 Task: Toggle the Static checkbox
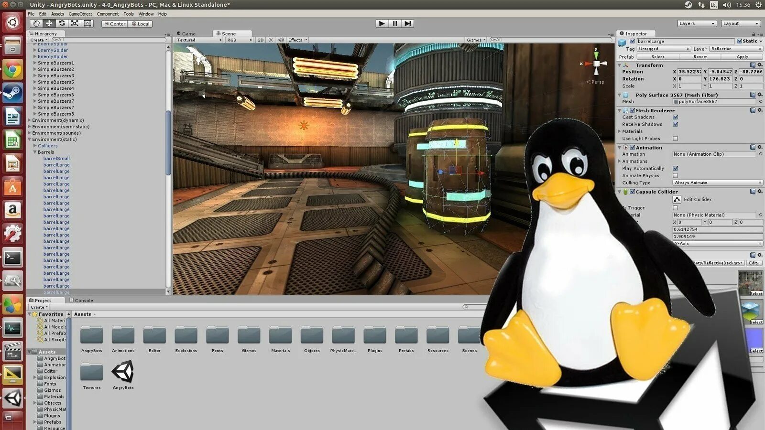tap(740, 41)
